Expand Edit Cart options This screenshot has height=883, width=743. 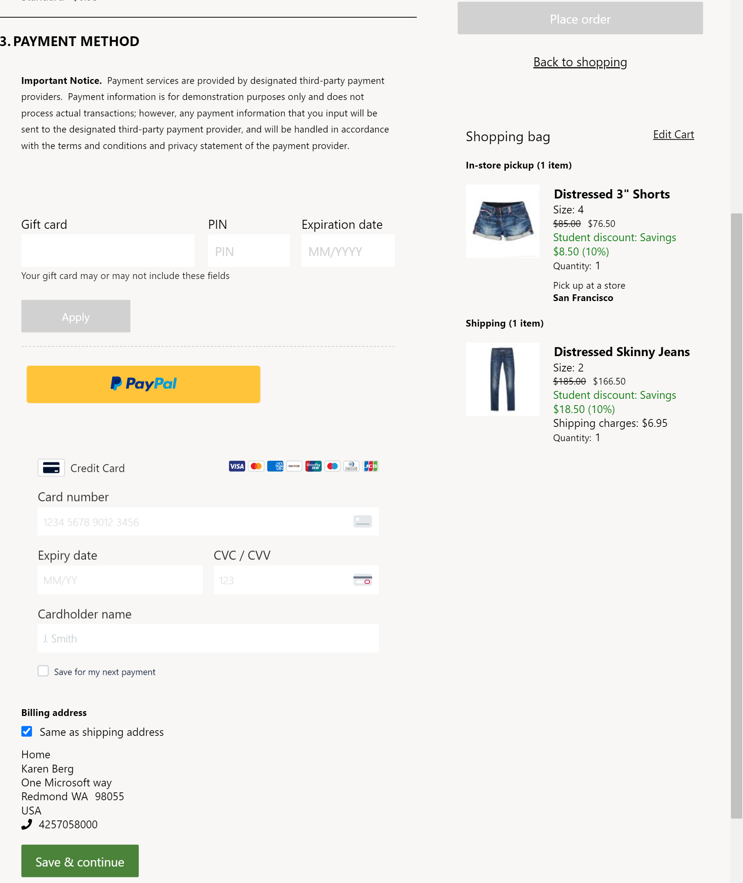pyautogui.click(x=672, y=134)
